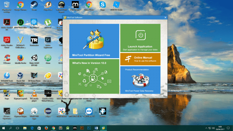This screenshot has height=131, width=233.
Task: Select the Atom desktop shortcut
Action: [48, 59]
